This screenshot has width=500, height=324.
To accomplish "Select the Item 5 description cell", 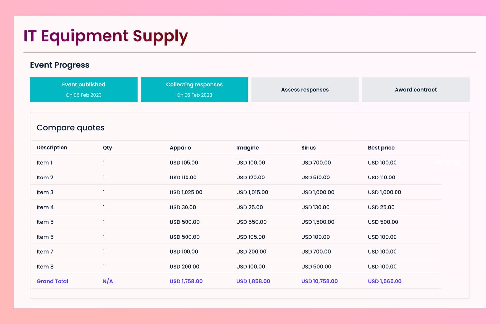I will pos(45,222).
